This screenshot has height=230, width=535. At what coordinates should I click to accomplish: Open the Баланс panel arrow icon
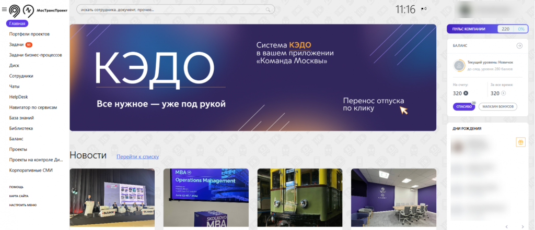pyautogui.click(x=519, y=46)
